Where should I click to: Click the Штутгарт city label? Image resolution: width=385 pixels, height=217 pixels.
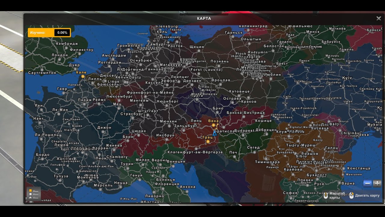point(148,111)
